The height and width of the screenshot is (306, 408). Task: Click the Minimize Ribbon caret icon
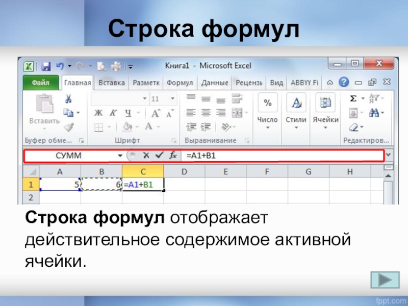[329, 83]
